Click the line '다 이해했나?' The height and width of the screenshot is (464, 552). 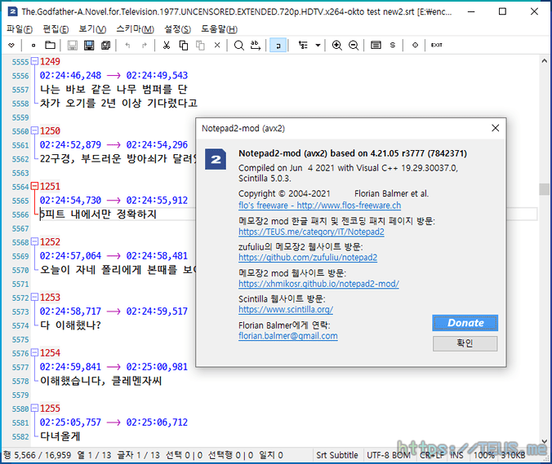pos(70,325)
